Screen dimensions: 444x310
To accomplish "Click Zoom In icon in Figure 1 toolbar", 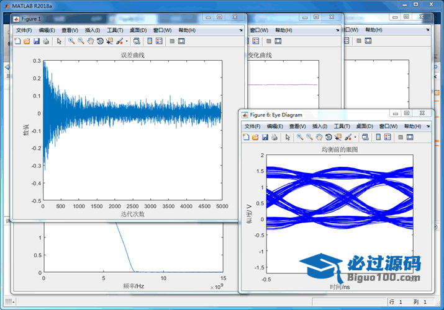I will pos(71,42).
